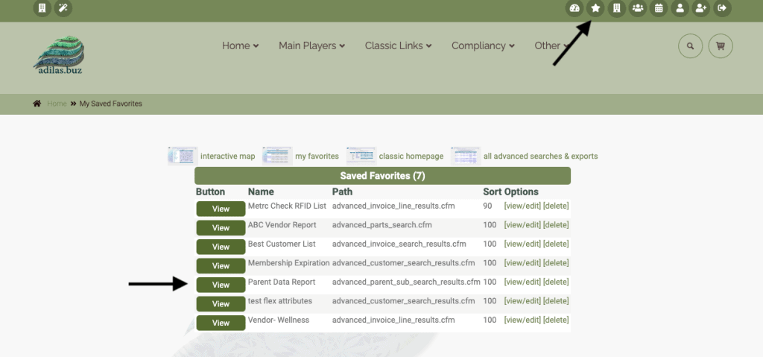Click the add user icon
Image resolution: width=763 pixels, height=357 pixels.
pos(701,8)
